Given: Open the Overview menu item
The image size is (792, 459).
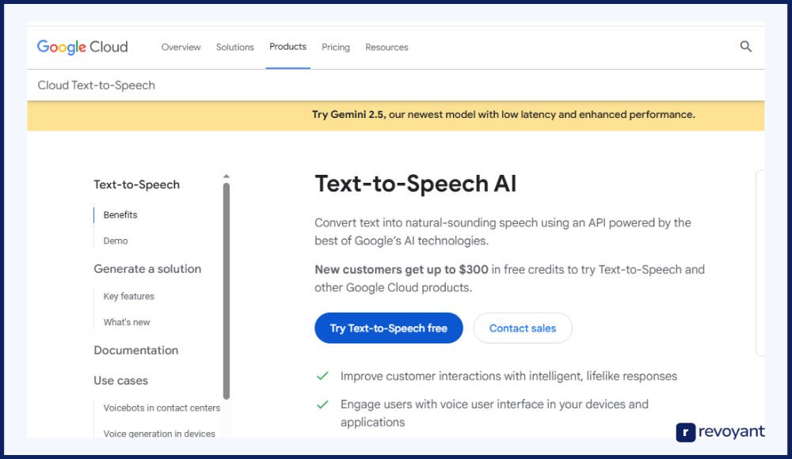Looking at the screenshot, I should [181, 47].
